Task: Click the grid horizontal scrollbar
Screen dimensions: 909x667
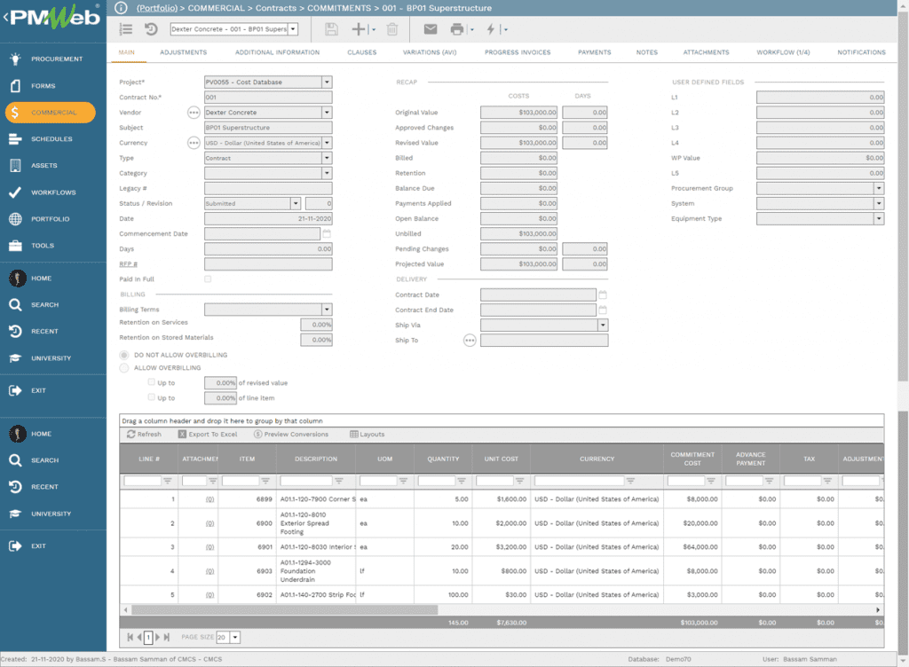Action: coord(285,609)
